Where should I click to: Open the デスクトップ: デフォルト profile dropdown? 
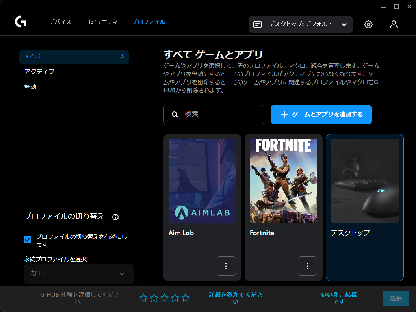coord(301,24)
